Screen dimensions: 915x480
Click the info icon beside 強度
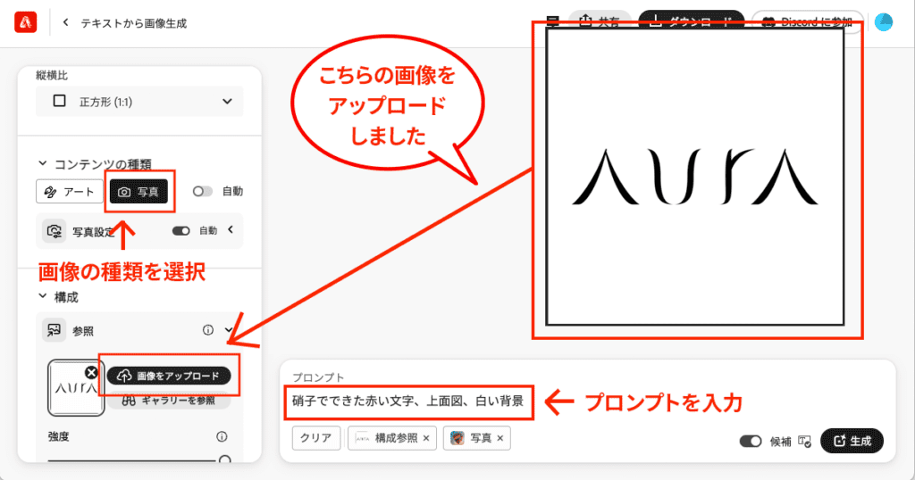(x=222, y=437)
